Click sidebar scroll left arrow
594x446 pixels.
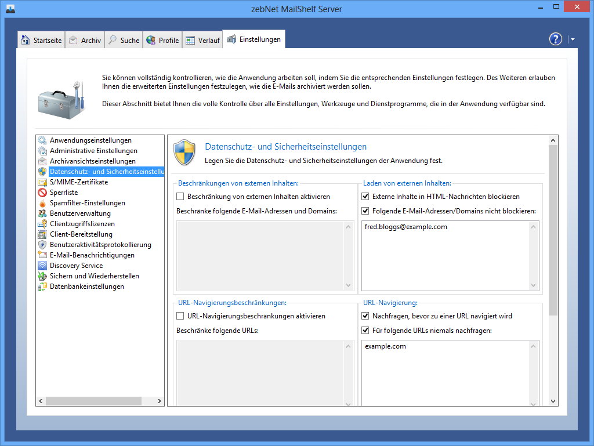click(x=41, y=401)
